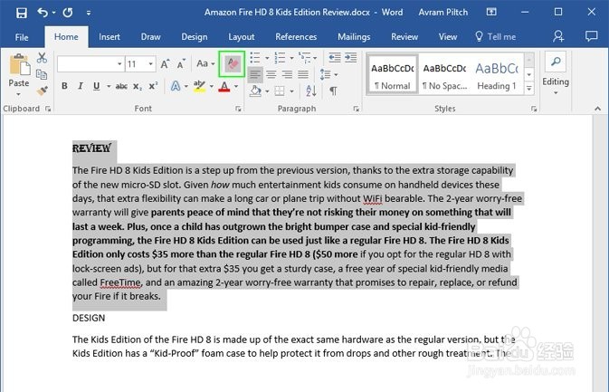This screenshot has width=609, height=392.
Task: Toggle Underline formatting
Action: tap(96, 86)
